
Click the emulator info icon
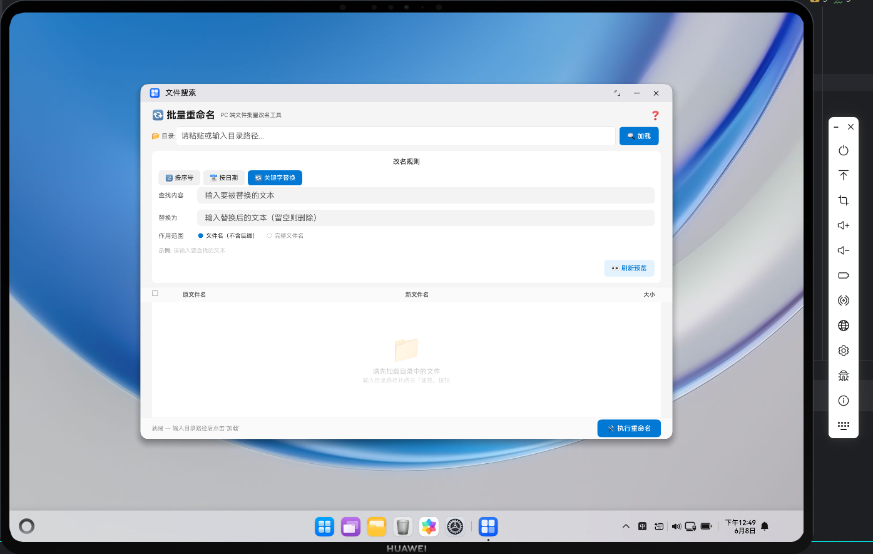(x=844, y=401)
